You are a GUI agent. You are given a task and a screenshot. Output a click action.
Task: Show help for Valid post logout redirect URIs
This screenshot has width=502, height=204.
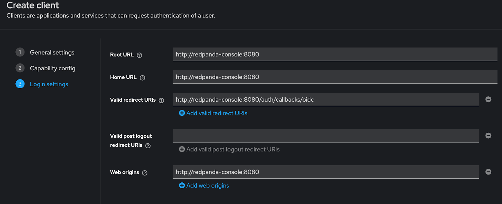click(148, 145)
